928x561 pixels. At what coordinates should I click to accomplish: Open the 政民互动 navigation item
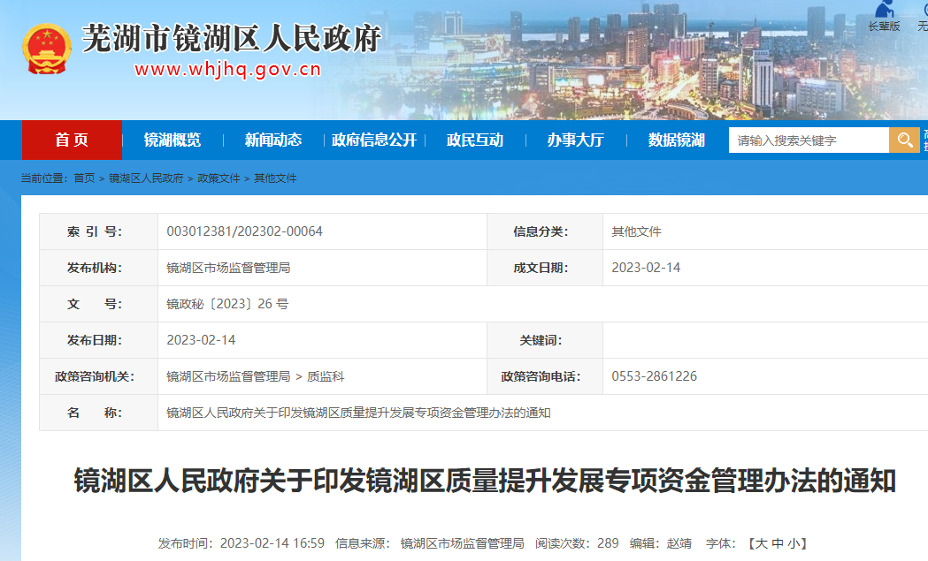tap(475, 140)
